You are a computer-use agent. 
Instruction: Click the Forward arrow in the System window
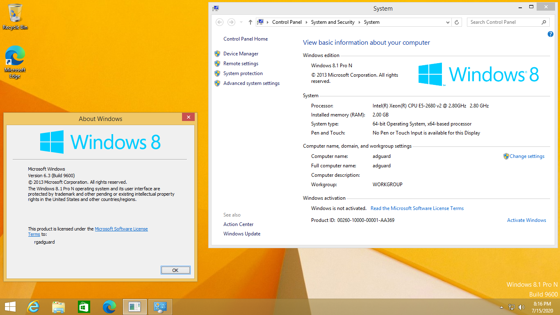click(231, 22)
